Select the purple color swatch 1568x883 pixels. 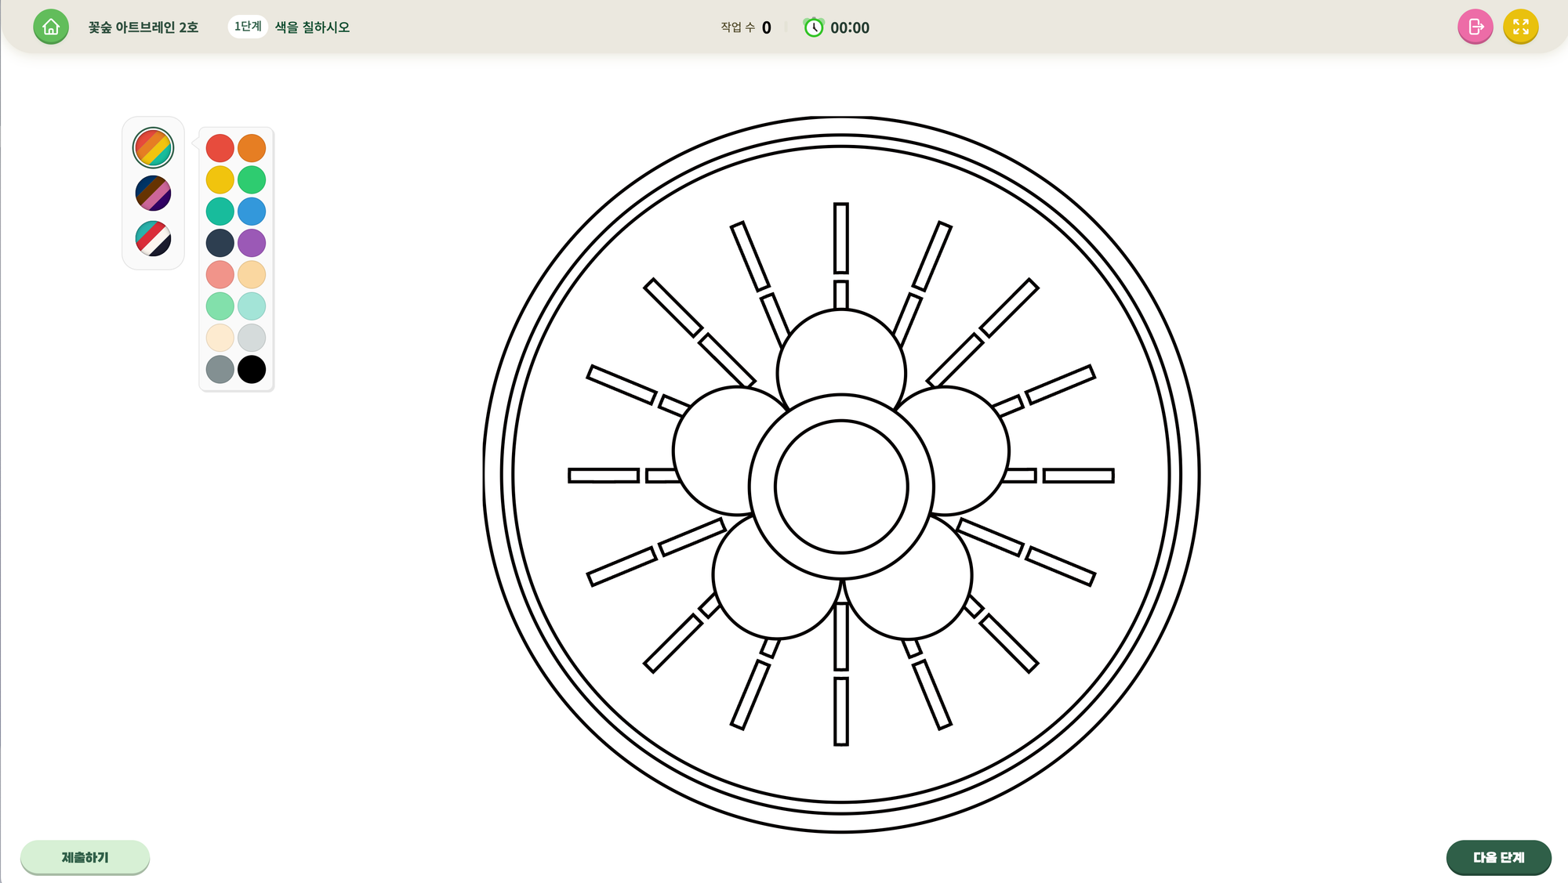(x=252, y=243)
